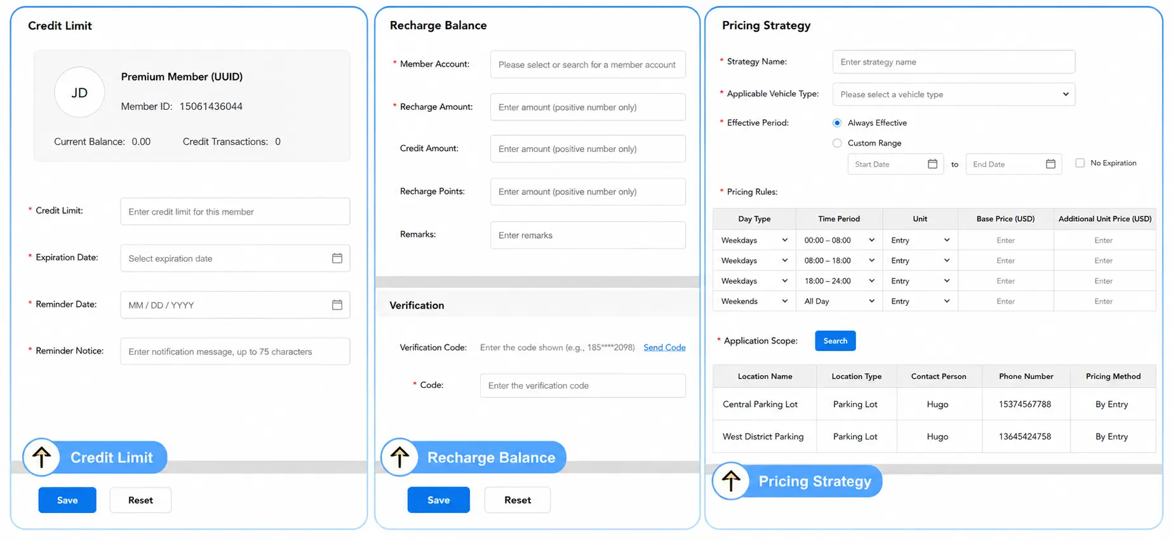Image resolution: width=1173 pixels, height=541 pixels.
Task: Open Unit dropdown in the 00:00 – 08:00 row
Action: tap(920, 240)
